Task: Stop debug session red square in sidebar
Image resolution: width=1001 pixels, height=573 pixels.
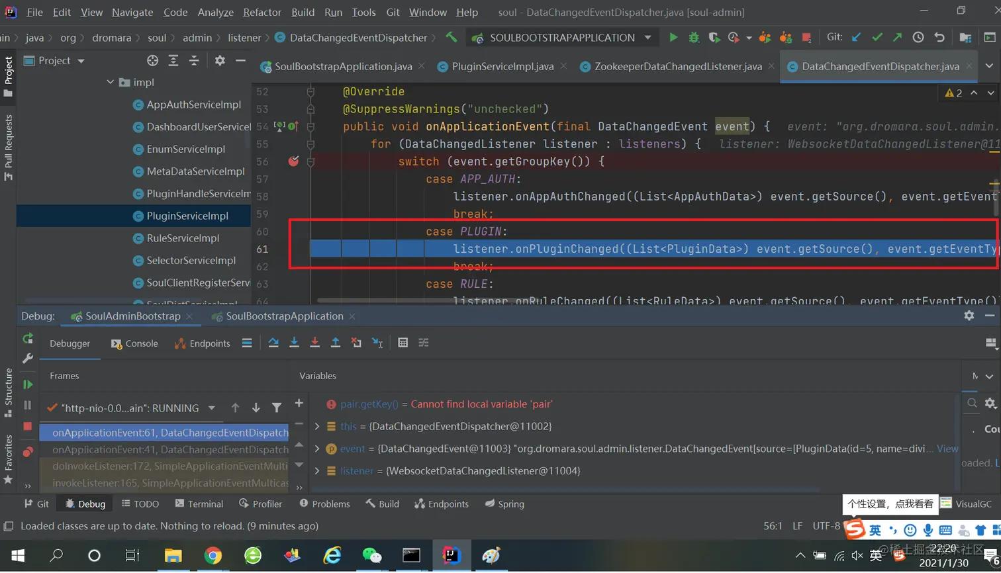Action: pyautogui.click(x=28, y=426)
